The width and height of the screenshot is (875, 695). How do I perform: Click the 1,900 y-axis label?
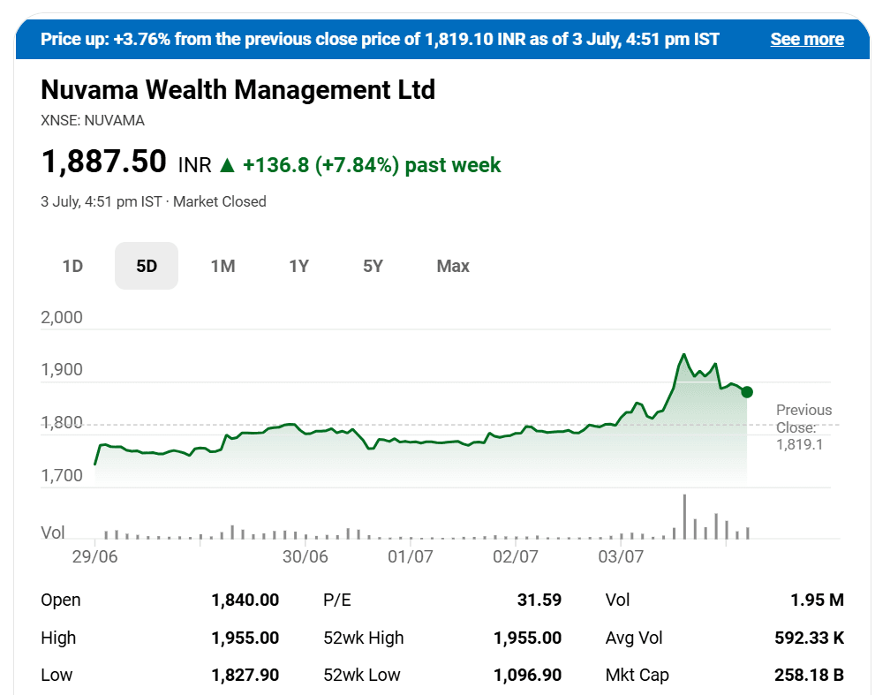click(x=62, y=369)
